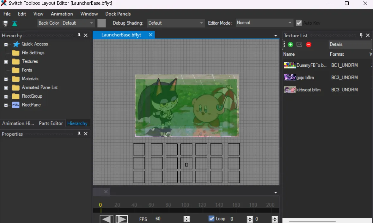Select the gojo.bflim texture thumbnail
The height and width of the screenshot is (223, 373).
290,77
